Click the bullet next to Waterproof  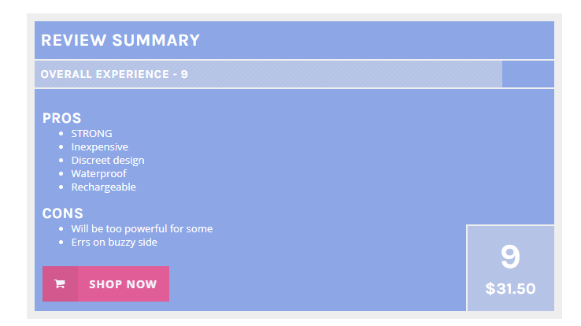[61, 174]
